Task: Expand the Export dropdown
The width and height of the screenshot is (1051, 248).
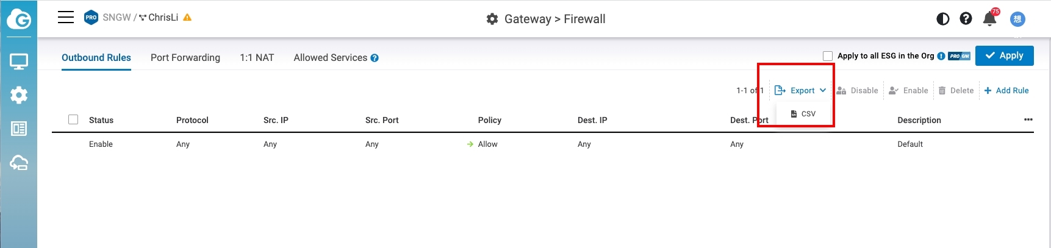Action: (801, 90)
